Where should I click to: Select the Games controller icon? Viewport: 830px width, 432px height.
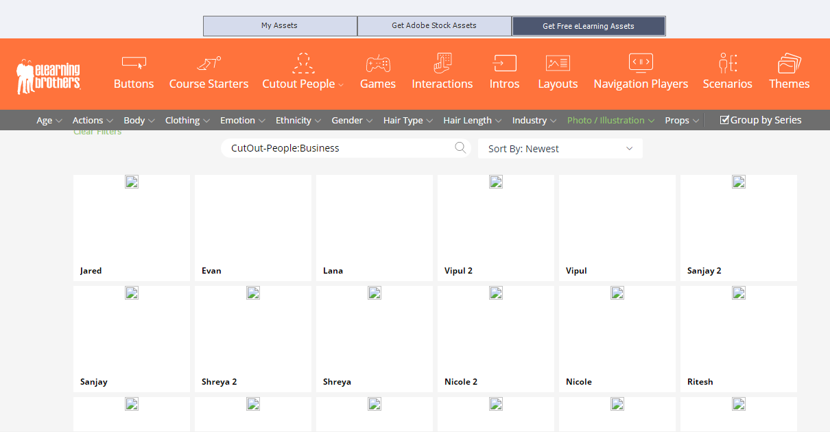point(378,63)
